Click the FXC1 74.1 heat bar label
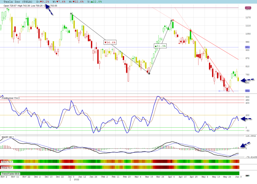This screenshot has height=184, width=257. [7, 162]
